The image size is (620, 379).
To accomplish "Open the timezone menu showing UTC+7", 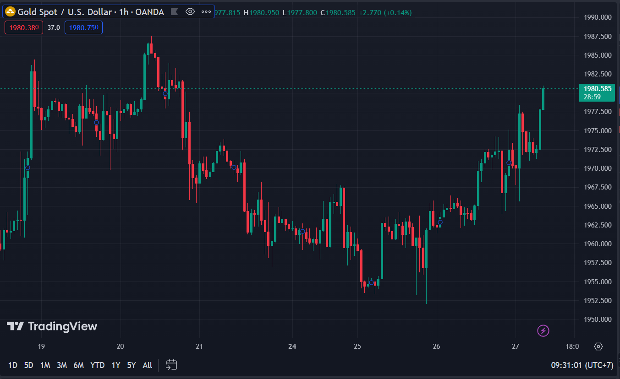I will point(582,365).
